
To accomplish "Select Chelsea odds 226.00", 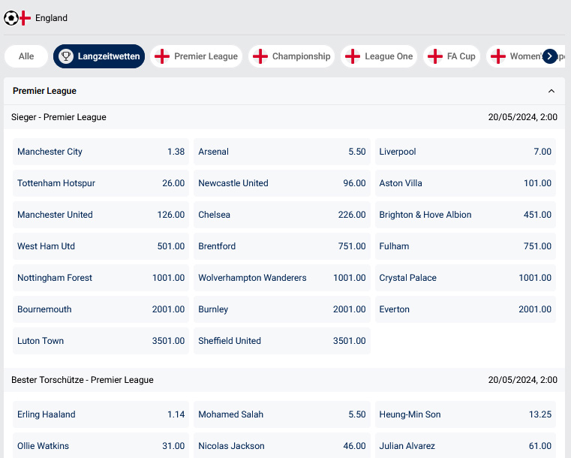I will click(282, 215).
